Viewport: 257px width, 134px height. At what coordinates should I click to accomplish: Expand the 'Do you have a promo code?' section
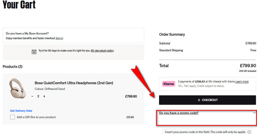(179, 113)
